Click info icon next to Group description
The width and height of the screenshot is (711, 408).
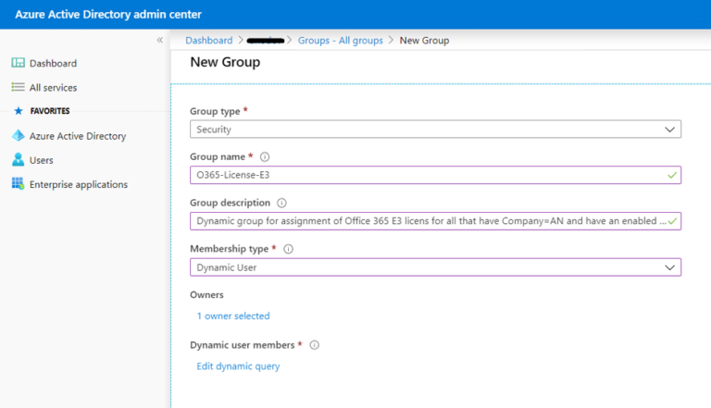pos(281,203)
